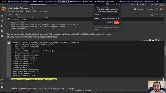The width and height of the screenshot is (166, 93).
Task: Open the File menu
Action: 9,11
